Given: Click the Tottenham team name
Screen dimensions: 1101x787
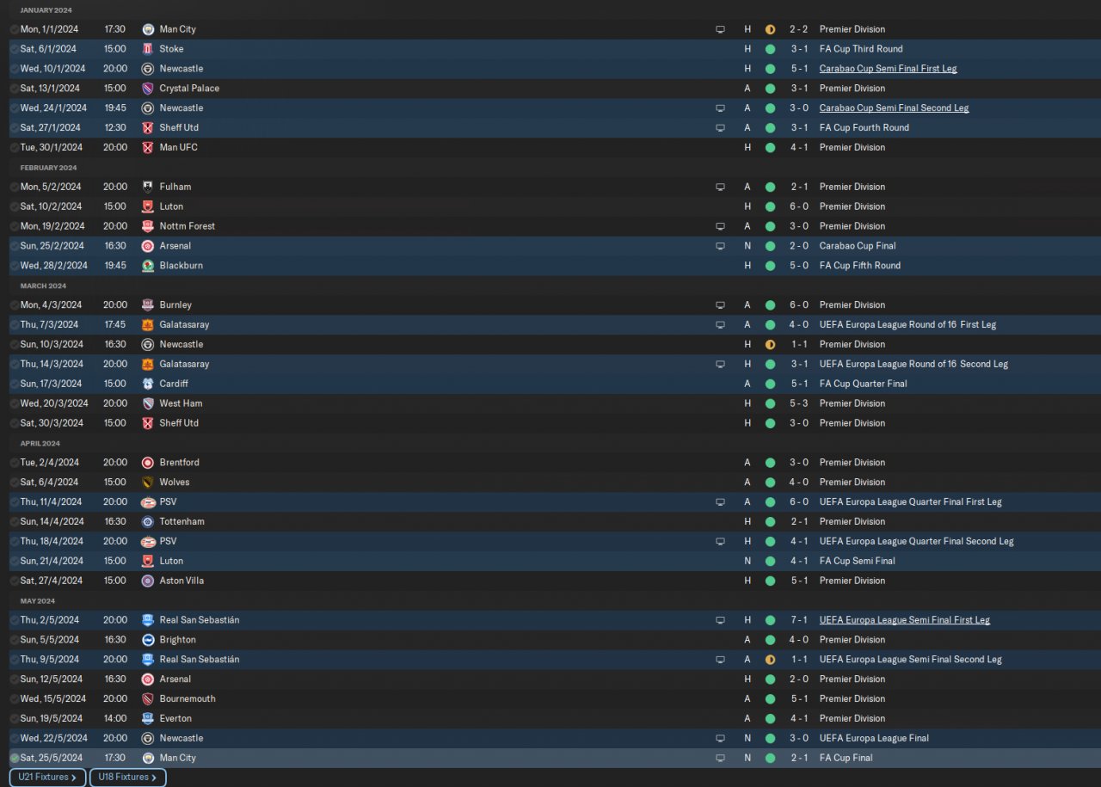Looking at the screenshot, I should pyautogui.click(x=182, y=522).
